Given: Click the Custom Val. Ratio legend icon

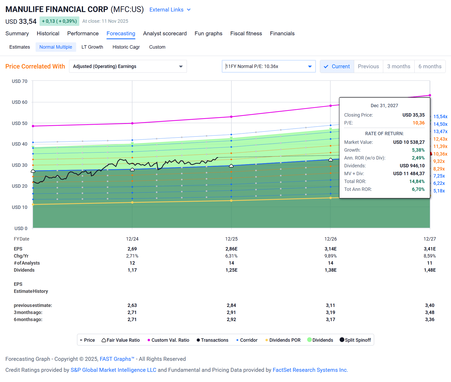Looking at the screenshot, I should pyautogui.click(x=149, y=340).
